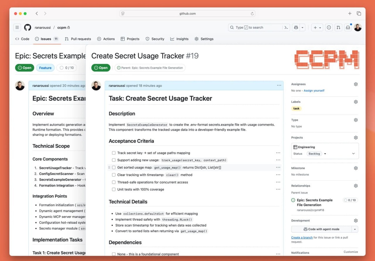Open the Copilot dropdown arrow
The width and height of the screenshot is (375, 261).
pyautogui.click(x=302, y=28)
